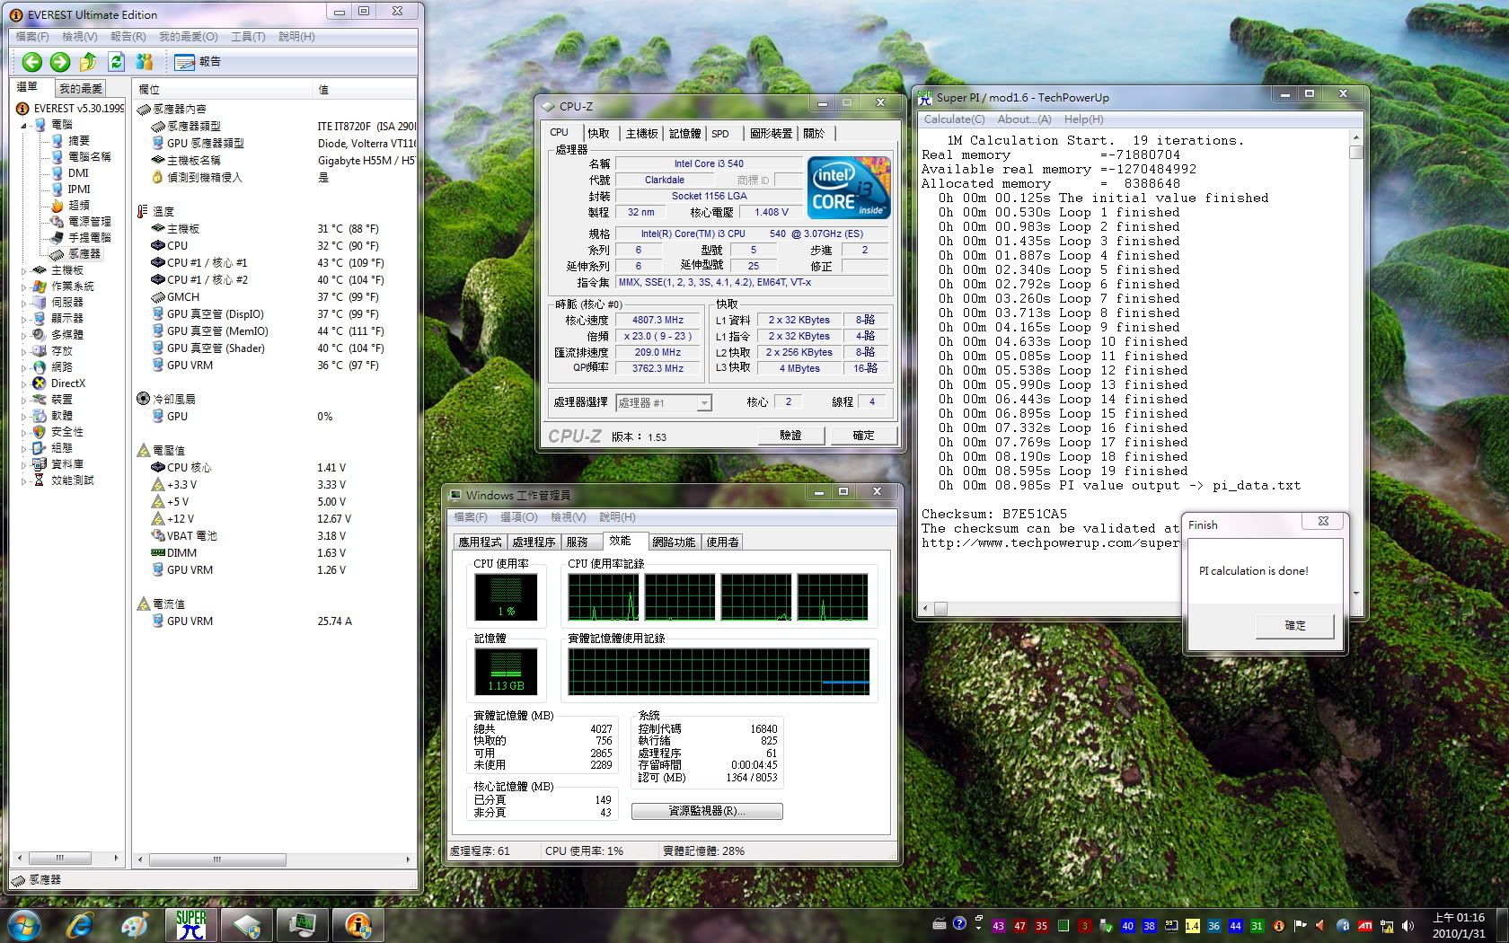
Task: Click Super PI horizontal scrollbar left arrow
Action: [x=925, y=608]
